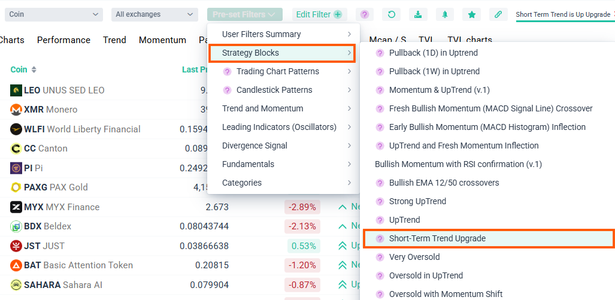Copy link using the chain icon
The image size is (615, 300).
pos(498,14)
